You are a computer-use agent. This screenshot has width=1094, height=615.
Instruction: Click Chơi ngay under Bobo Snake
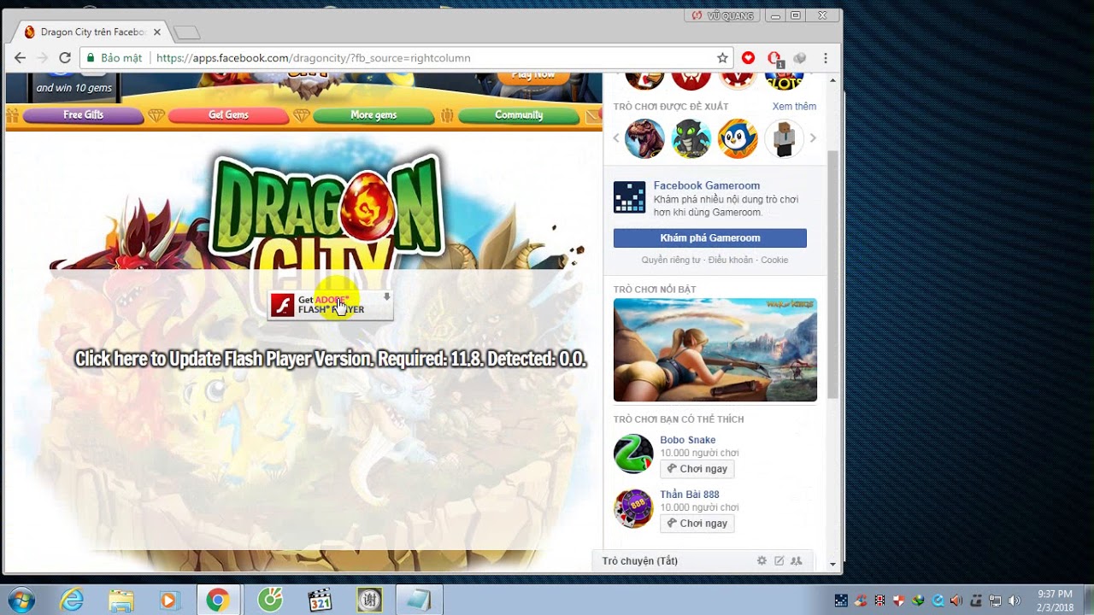point(697,469)
